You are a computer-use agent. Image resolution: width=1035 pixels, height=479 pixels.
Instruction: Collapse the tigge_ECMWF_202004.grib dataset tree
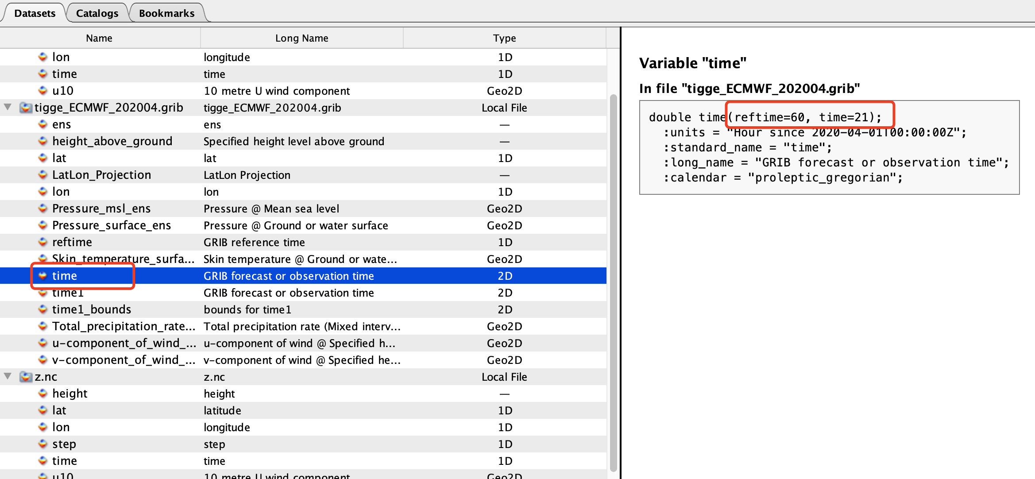pyautogui.click(x=8, y=108)
